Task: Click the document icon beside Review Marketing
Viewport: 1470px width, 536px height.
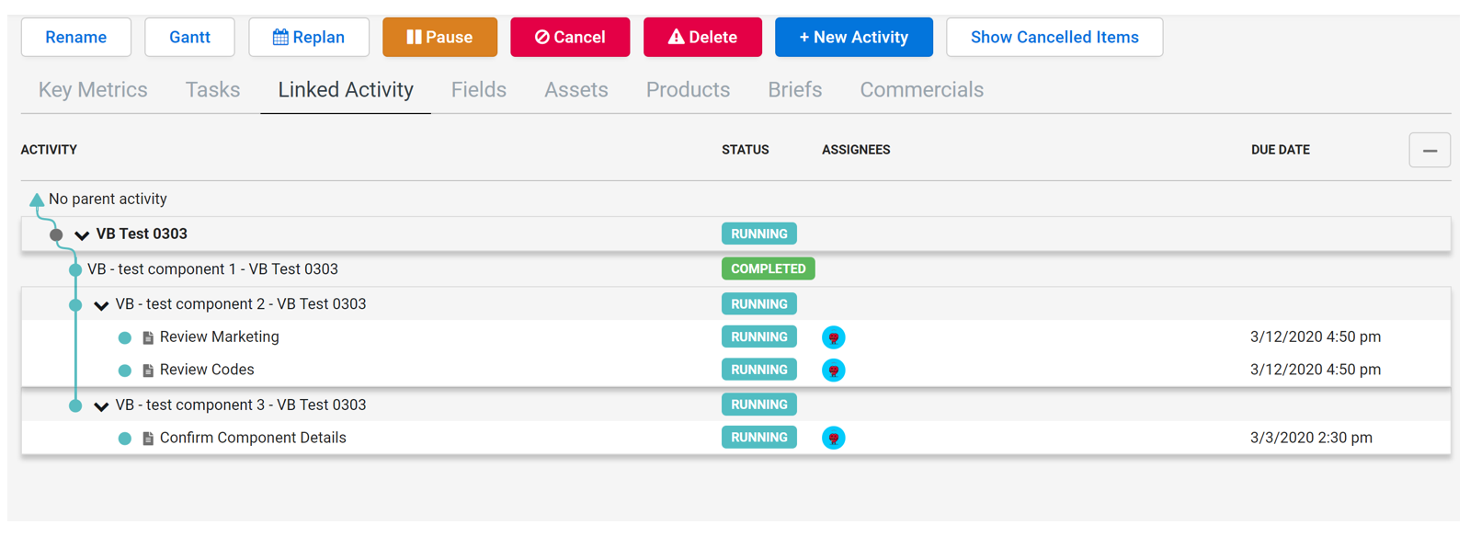Action: (x=148, y=338)
